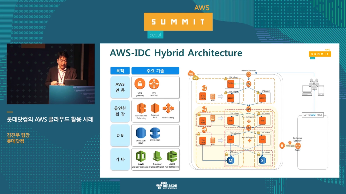Viewport: 346px width, 194px height.
Task: Select the master database M icon
Action: [231, 161]
